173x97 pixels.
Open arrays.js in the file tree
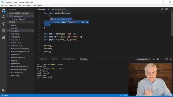[21, 28]
